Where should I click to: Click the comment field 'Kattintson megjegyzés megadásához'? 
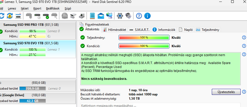[160, 105]
